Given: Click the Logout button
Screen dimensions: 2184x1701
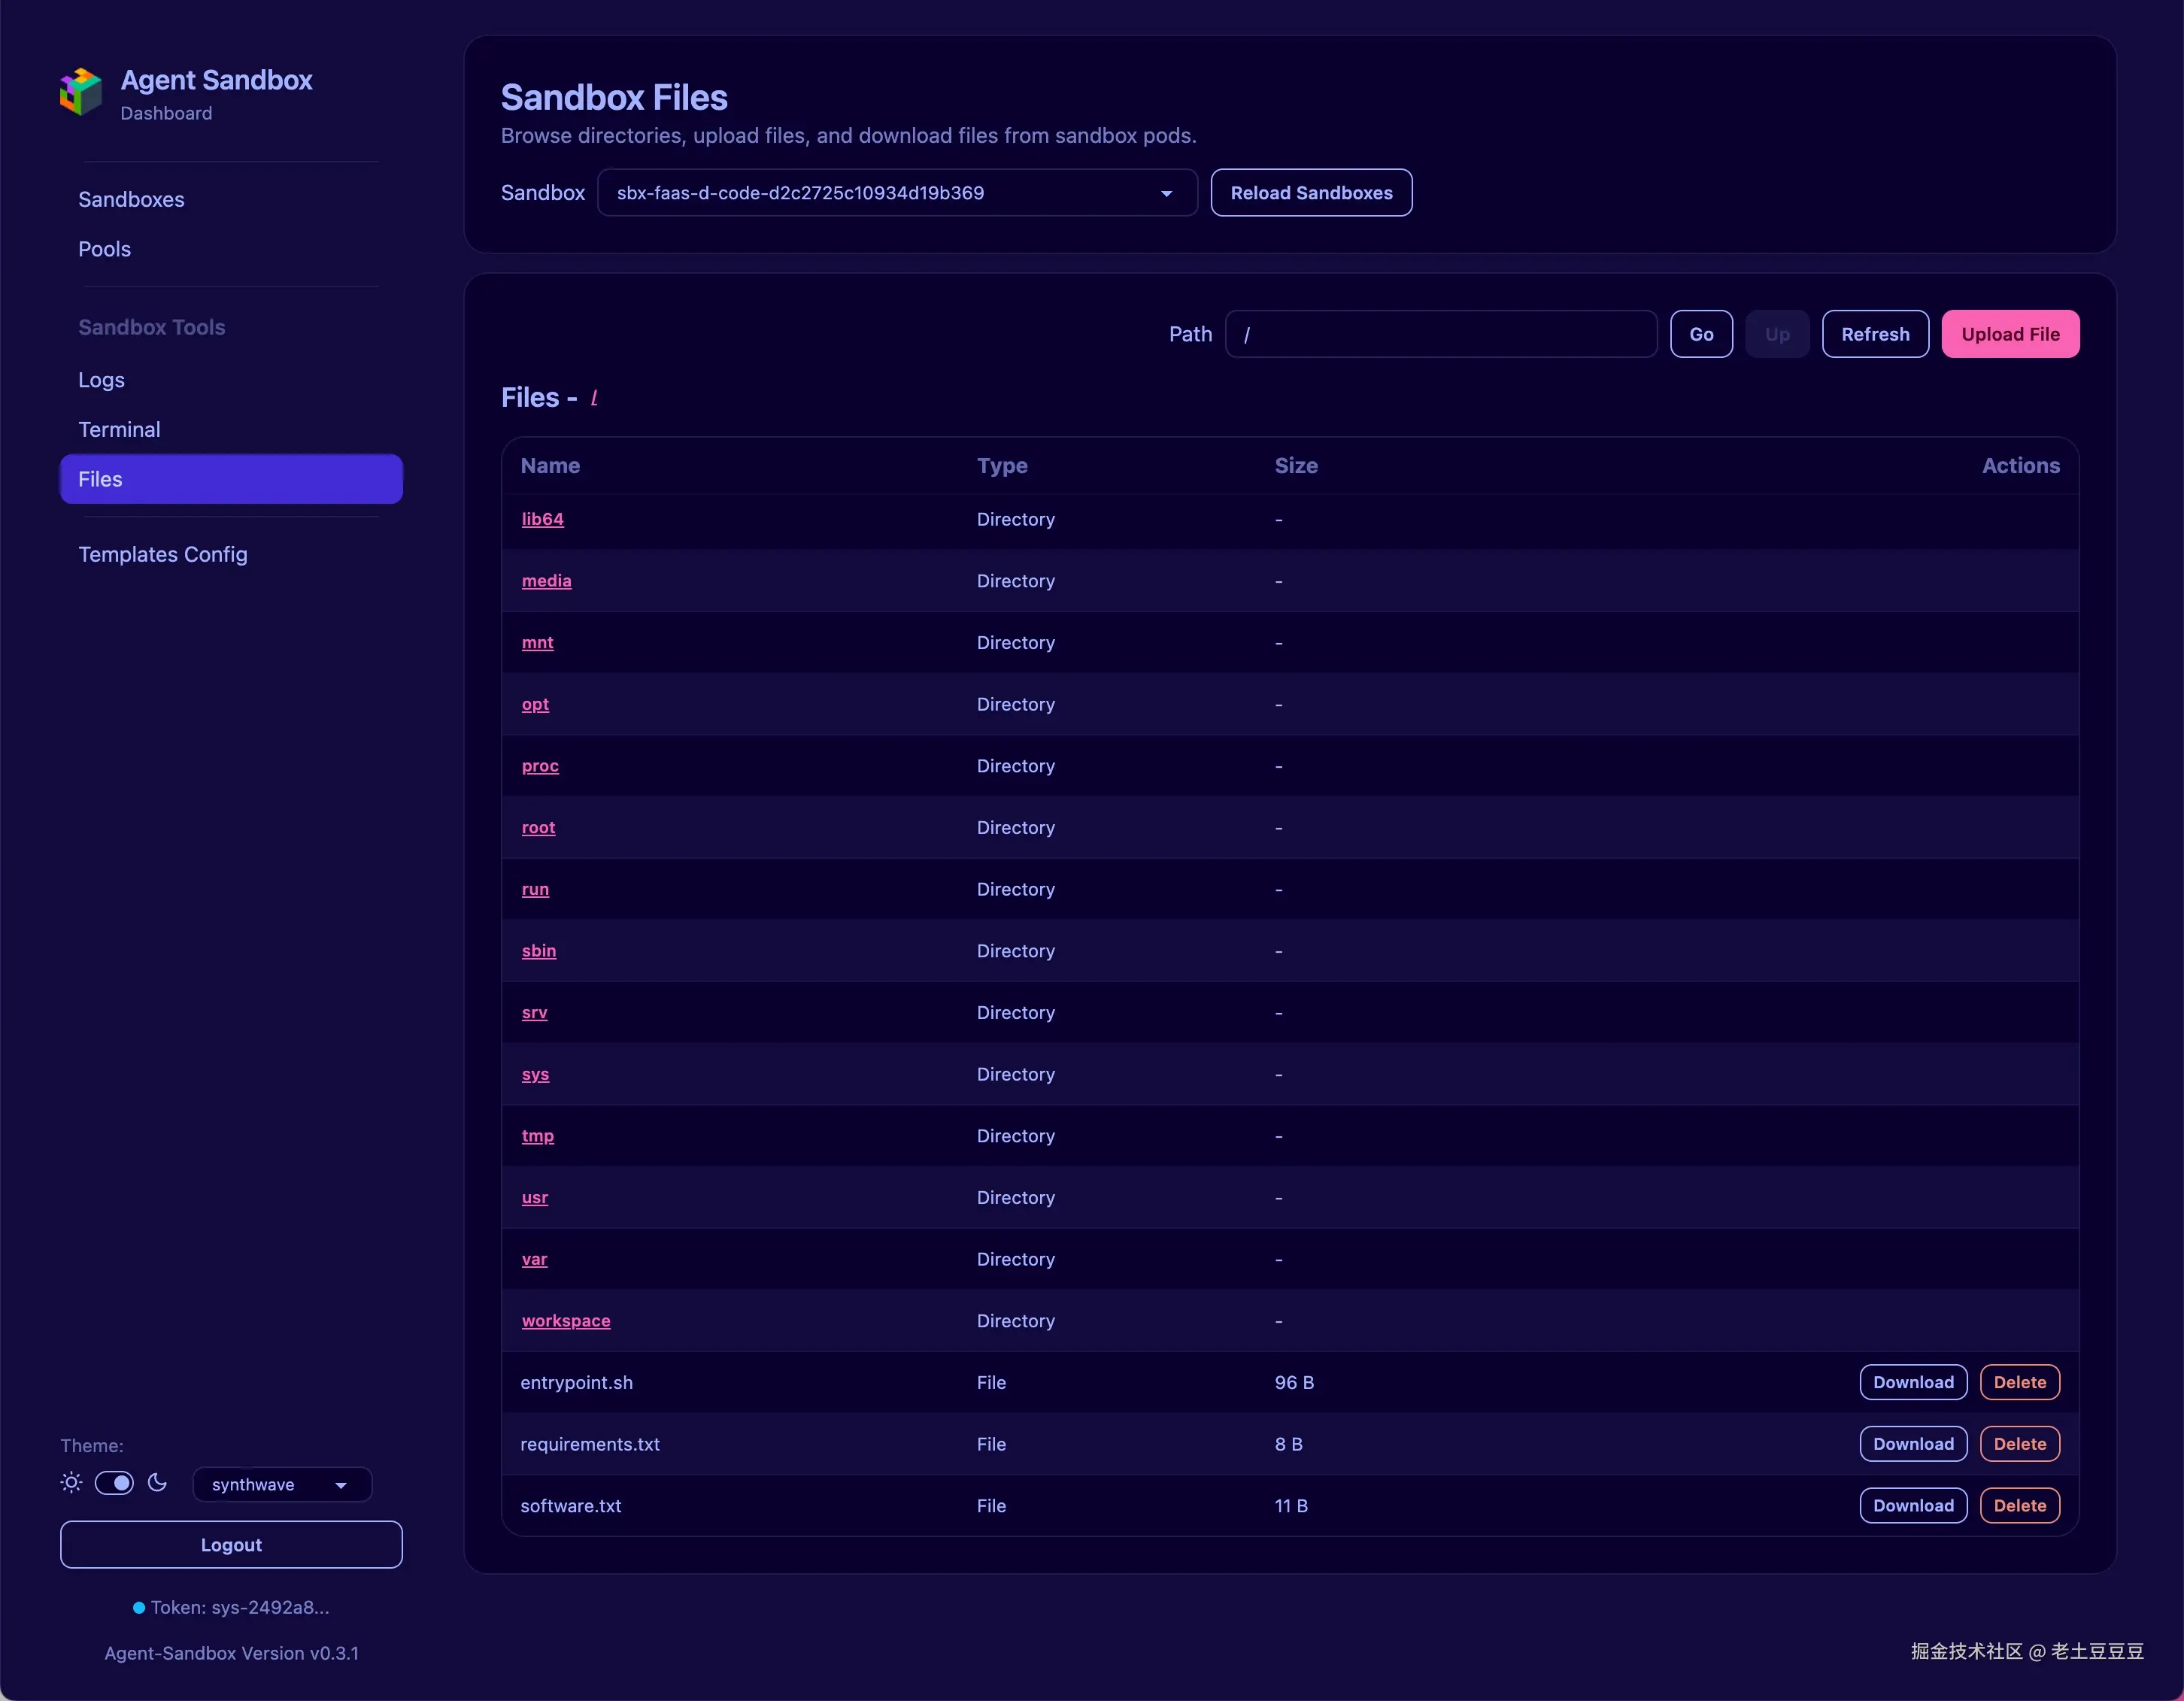Looking at the screenshot, I should pos(231,1545).
